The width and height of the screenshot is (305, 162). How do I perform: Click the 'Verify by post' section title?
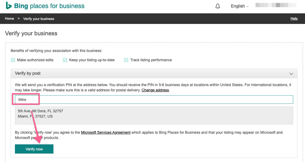pos(28,73)
